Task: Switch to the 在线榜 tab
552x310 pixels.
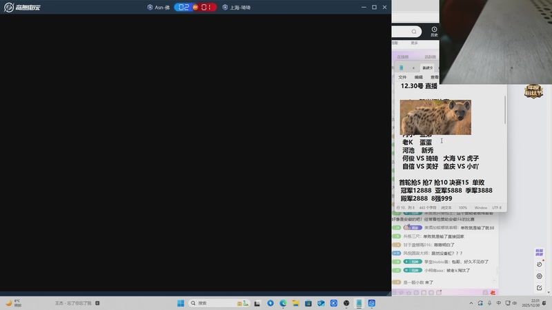Action: [x=403, y=56]
